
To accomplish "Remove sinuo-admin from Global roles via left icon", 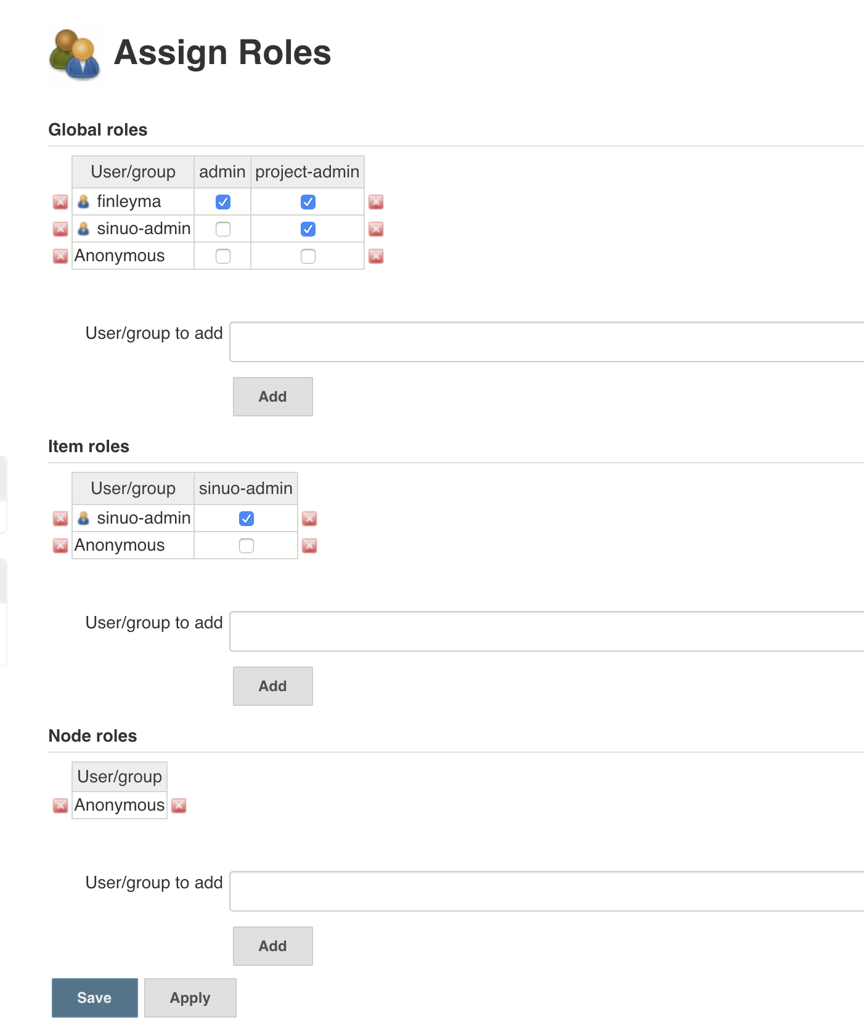I will click(60, 229).
